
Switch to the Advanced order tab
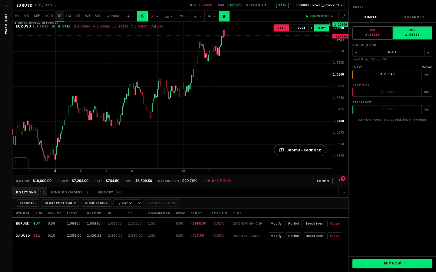(414, 17)
